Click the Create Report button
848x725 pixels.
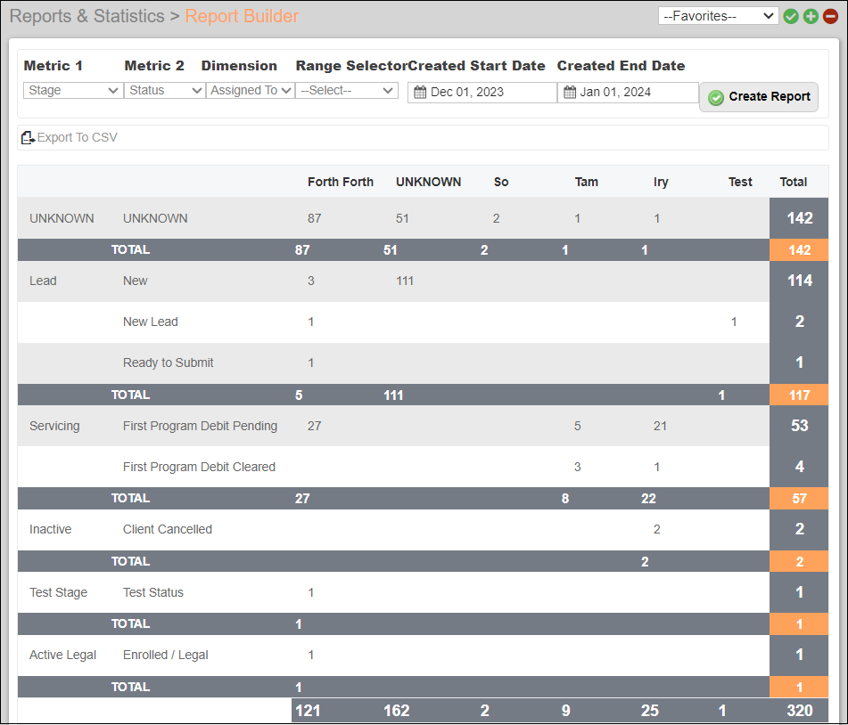point(758,97)
